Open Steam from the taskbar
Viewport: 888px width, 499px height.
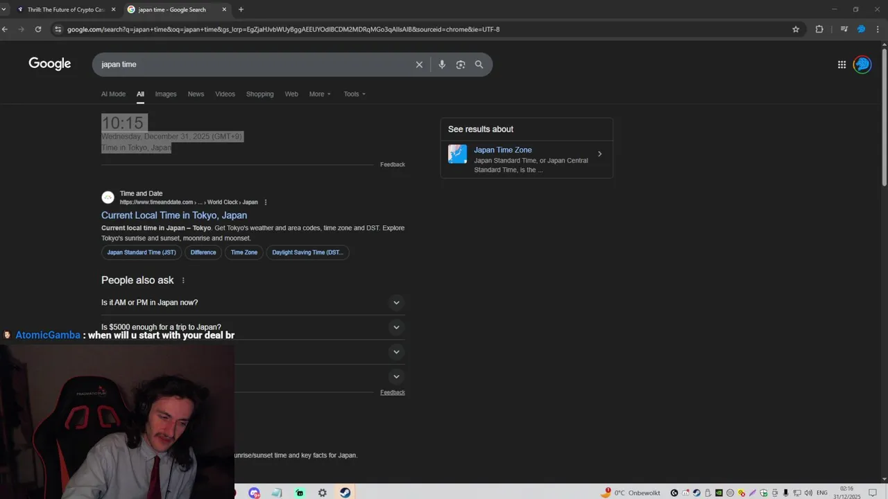[x=345, y=493]
